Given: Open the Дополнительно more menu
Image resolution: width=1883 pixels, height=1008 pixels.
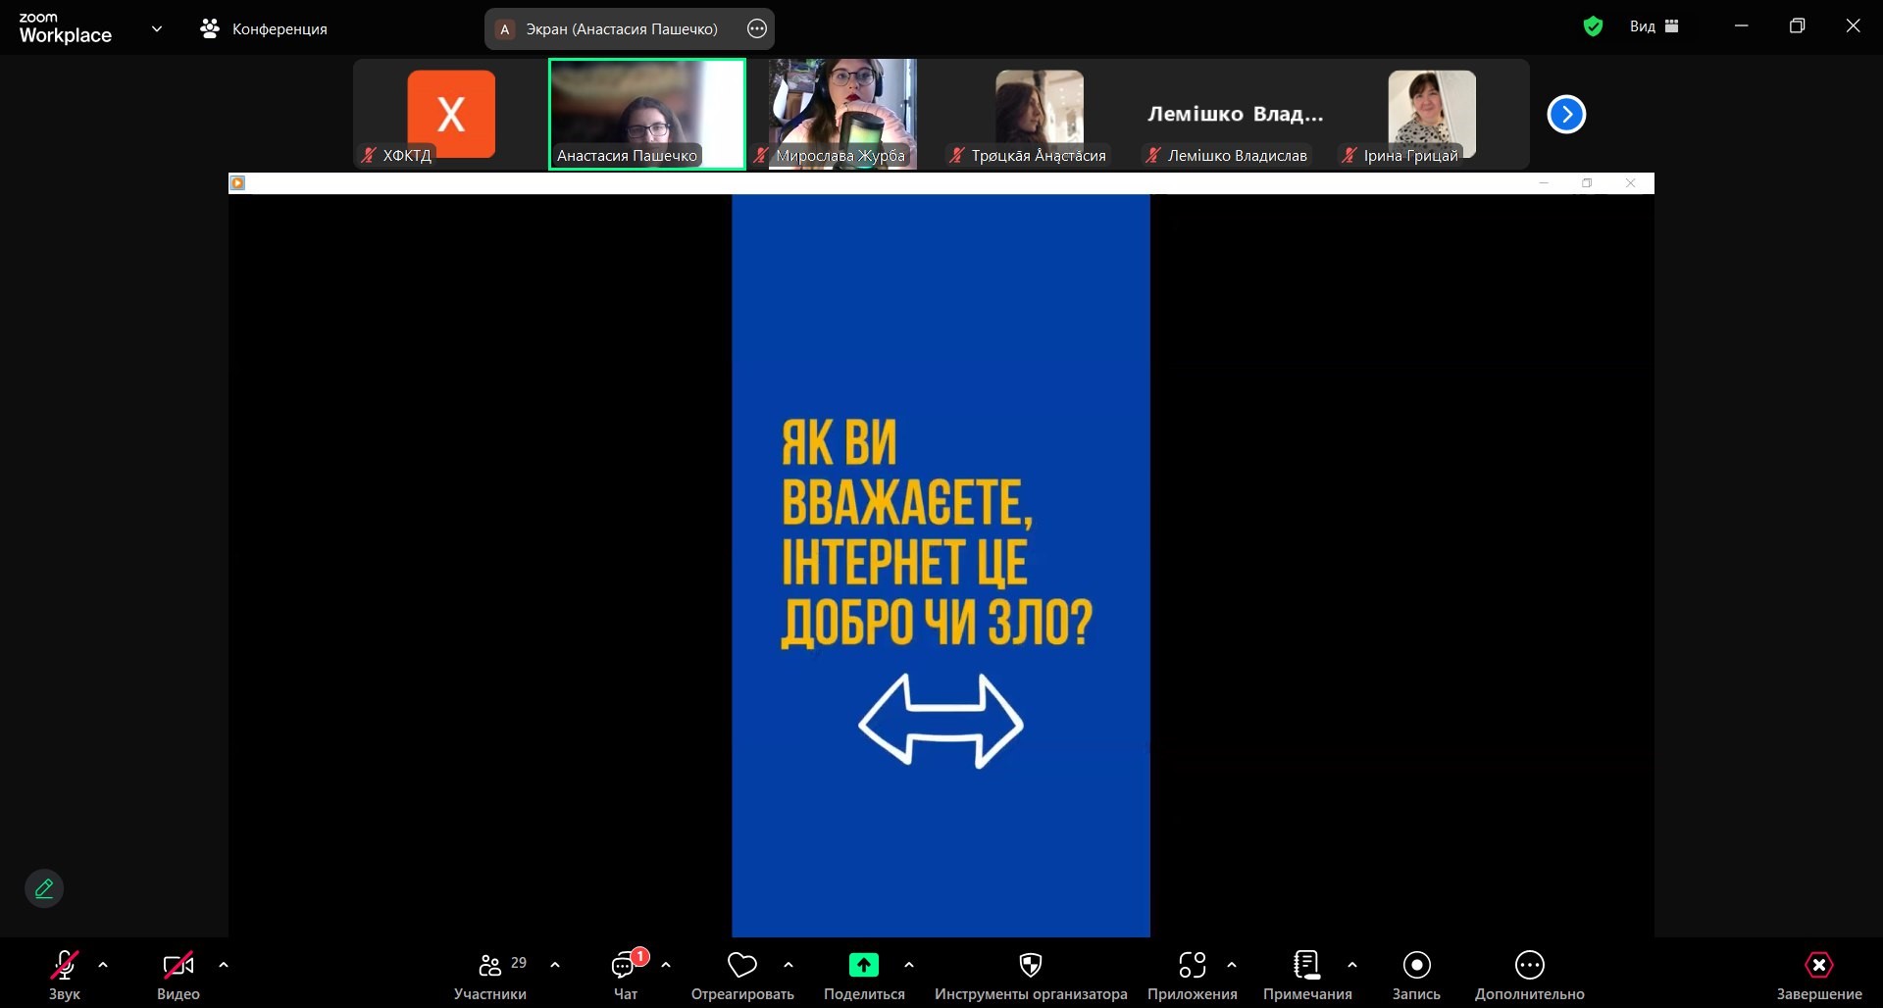Looking at the screenshot, I should click(x=1529, y=966).
